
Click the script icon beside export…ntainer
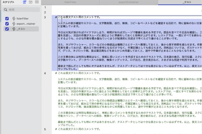click(x=14, y=24)
